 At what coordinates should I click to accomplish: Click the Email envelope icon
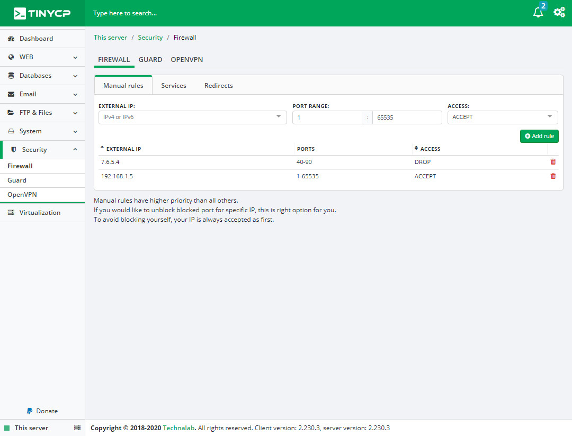pyautogui.click(x=11, y=94)
